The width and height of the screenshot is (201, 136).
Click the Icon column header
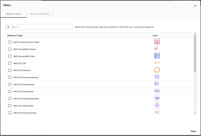click(155, 36)
